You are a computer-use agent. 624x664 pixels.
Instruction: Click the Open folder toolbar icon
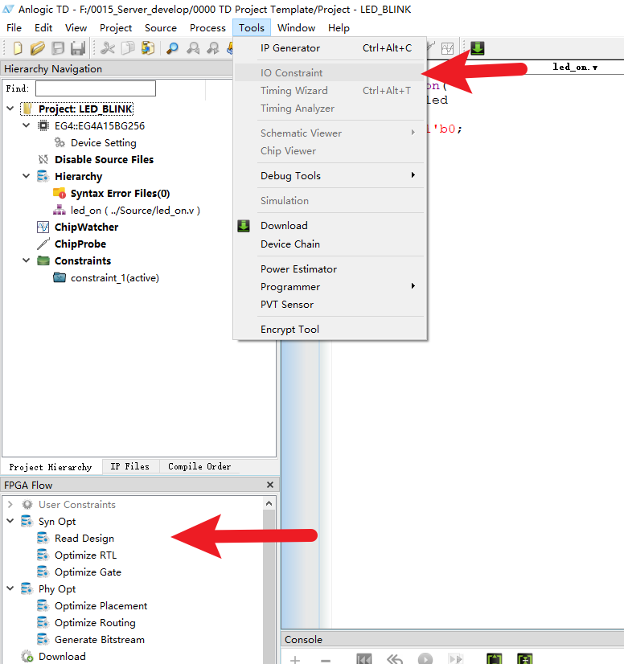37,48
